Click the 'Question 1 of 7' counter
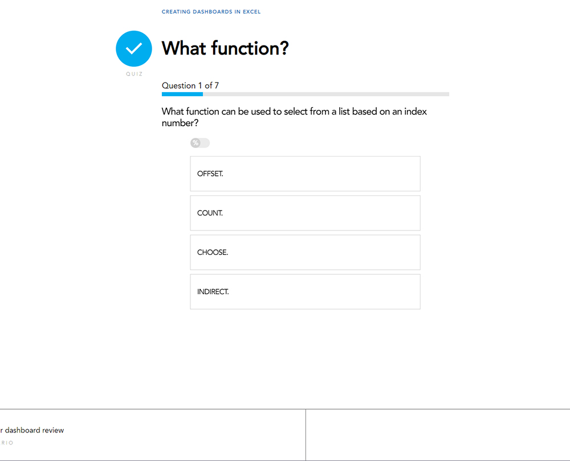 190,85
